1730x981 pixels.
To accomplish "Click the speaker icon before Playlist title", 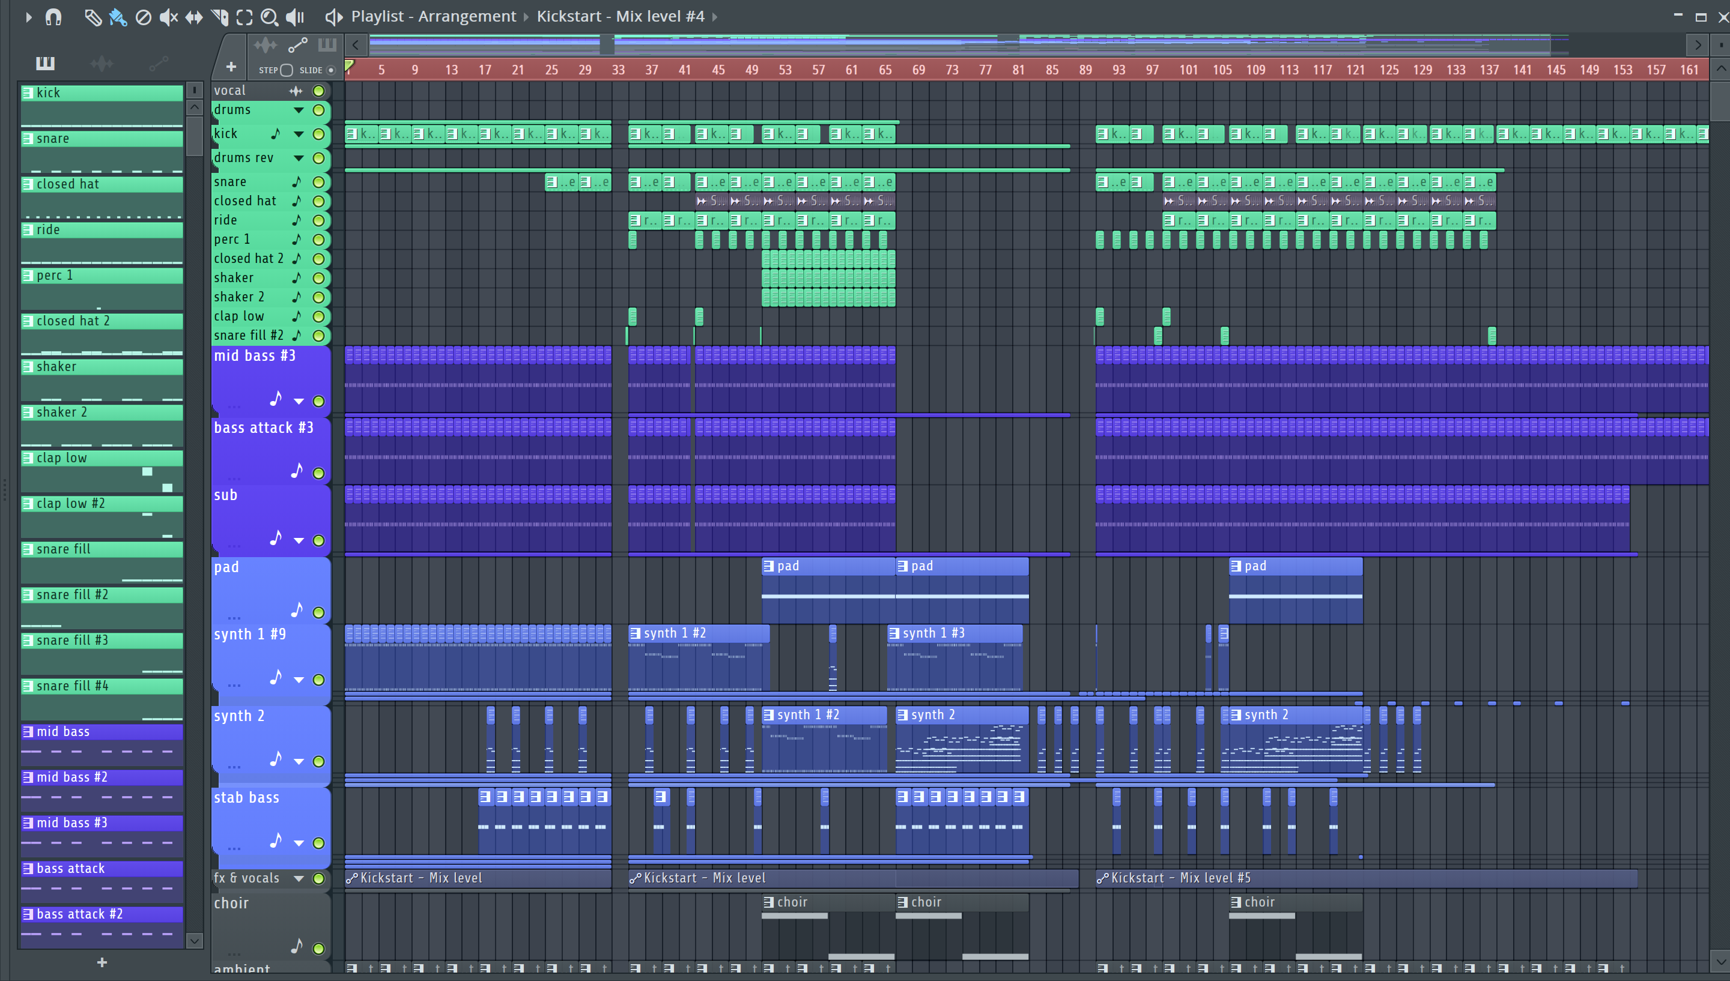I will pos(333,17).
